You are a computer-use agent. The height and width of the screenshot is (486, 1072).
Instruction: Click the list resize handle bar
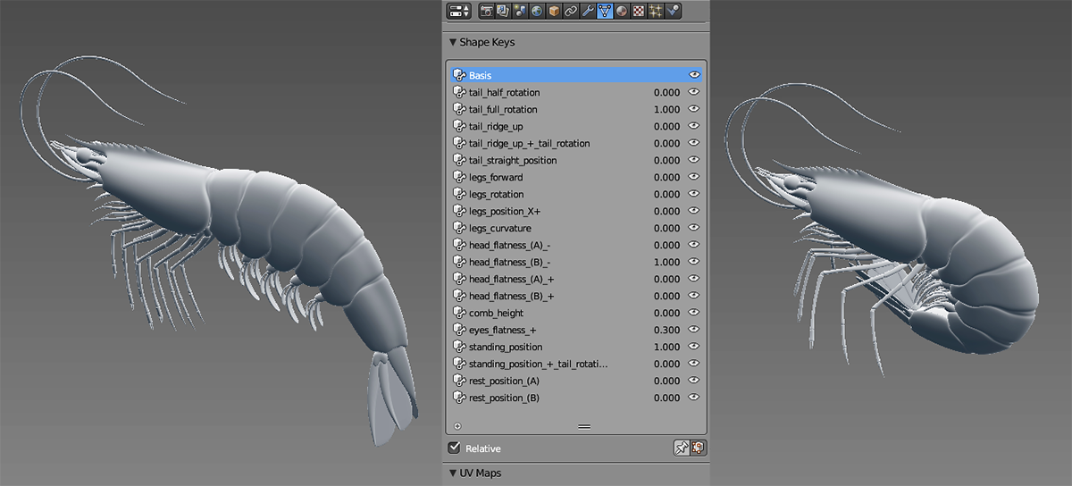pos(584,427)
